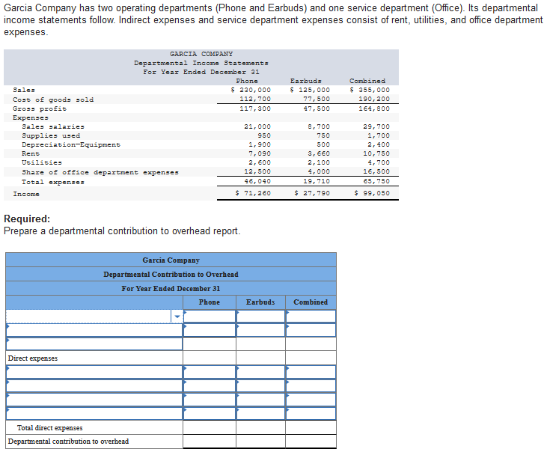This screenshot has height=455, width=547.
Task: Click Phone income value $ 71,260
Action: (x=253, y=193)
